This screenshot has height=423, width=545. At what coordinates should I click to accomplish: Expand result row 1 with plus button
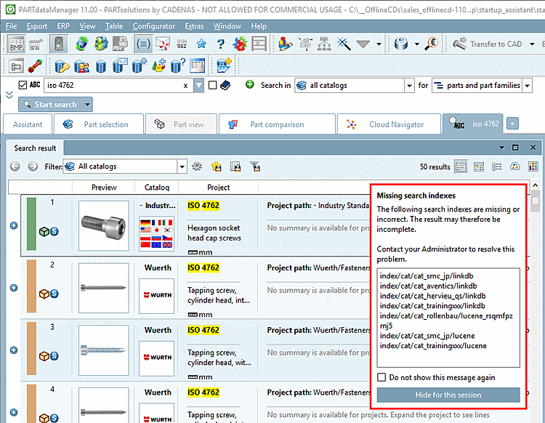tap(13, 225)
